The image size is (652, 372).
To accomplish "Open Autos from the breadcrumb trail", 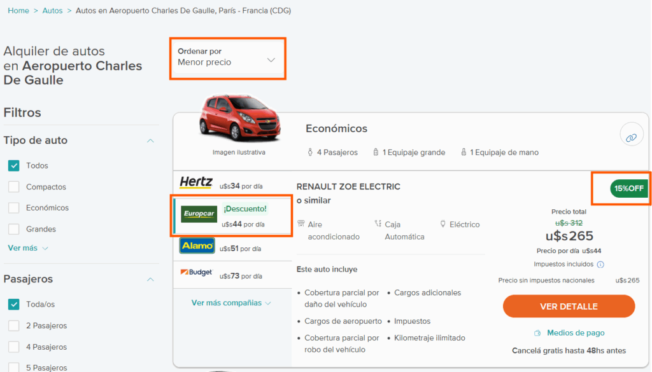I will coord(53,10).
